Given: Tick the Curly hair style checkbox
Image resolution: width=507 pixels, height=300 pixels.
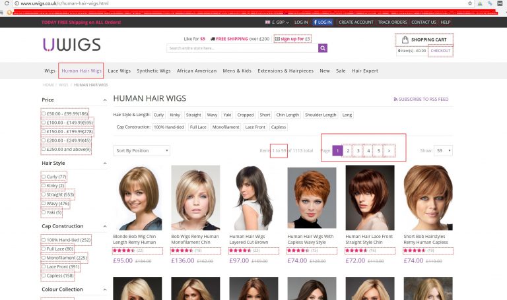Looking at the screenshot, I should tap(44, 177).
